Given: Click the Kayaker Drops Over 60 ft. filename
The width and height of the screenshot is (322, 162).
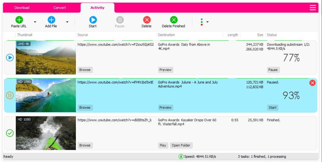Looking at the screenshot, I should pos(187,122).
